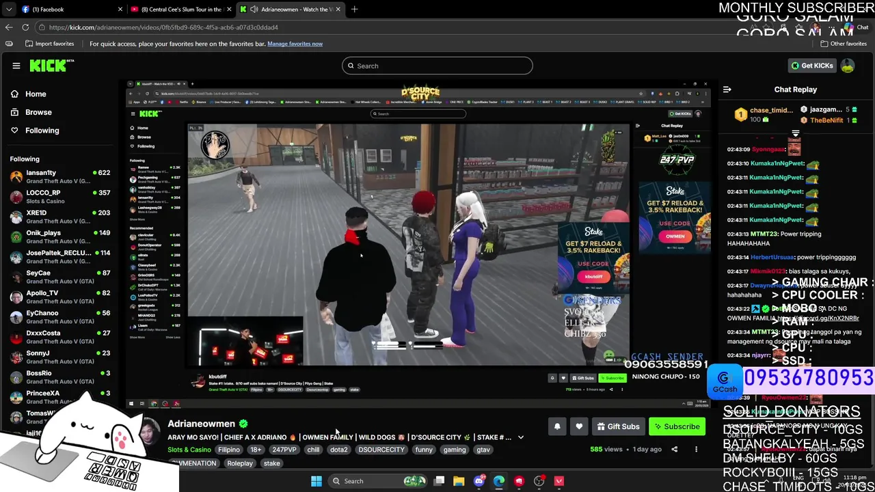Select Onik_plays in following list
This screenshot has height=492, width=875.
[60, 236]
